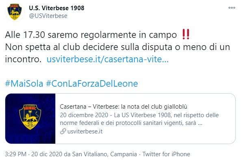Image resolution: width=241 pixels, height=164 pixels.
Task: Open the #ConLaForzaDelLeone hashtag
Action: point(92,84)
